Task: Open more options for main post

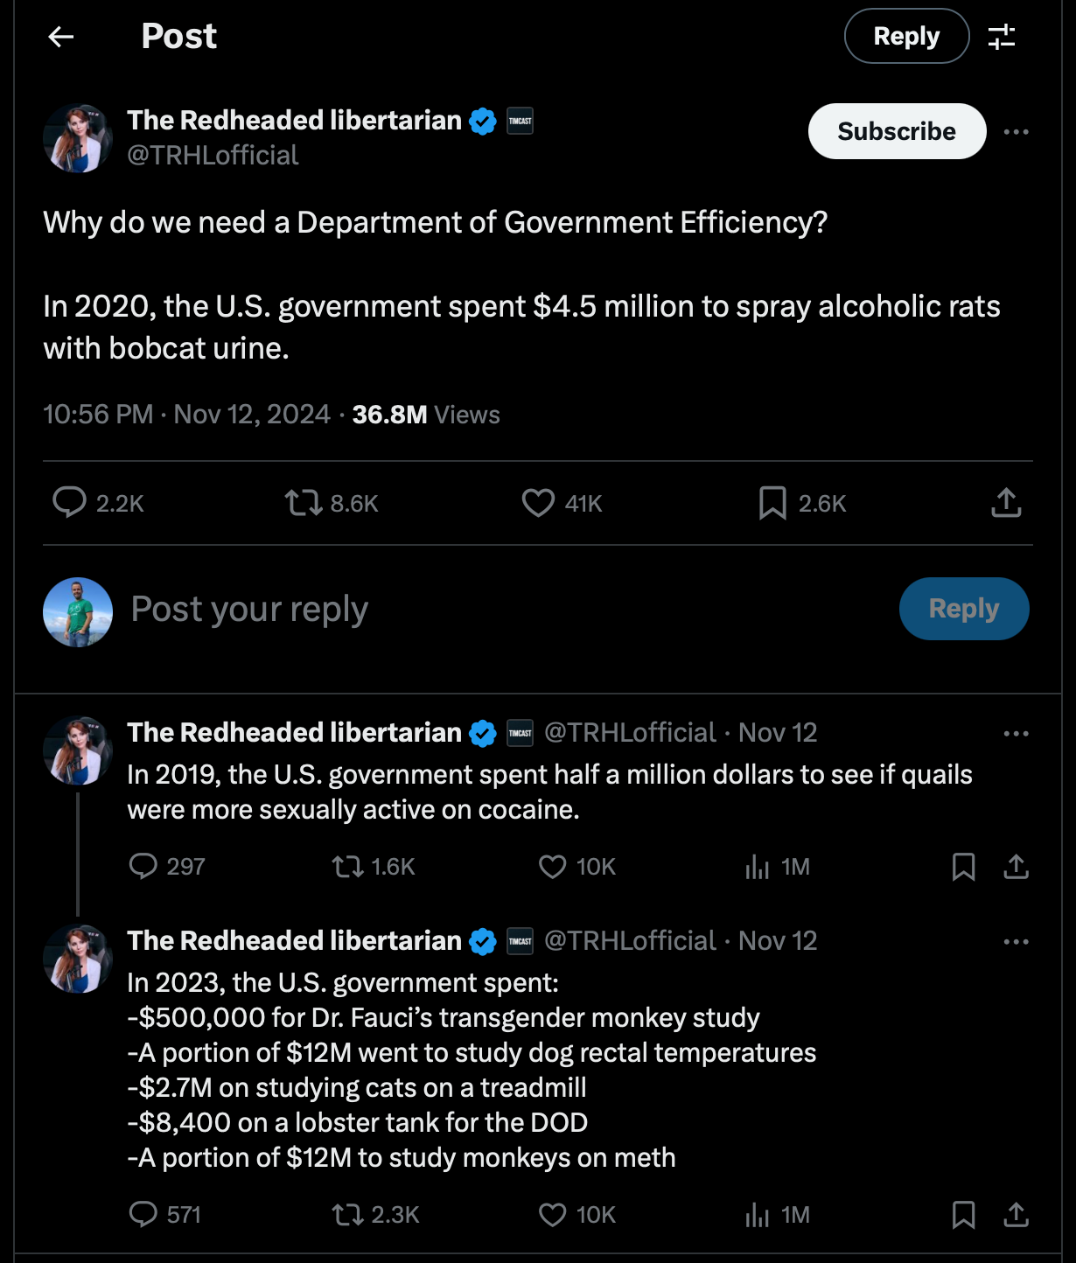Action: click(1016, 132)
